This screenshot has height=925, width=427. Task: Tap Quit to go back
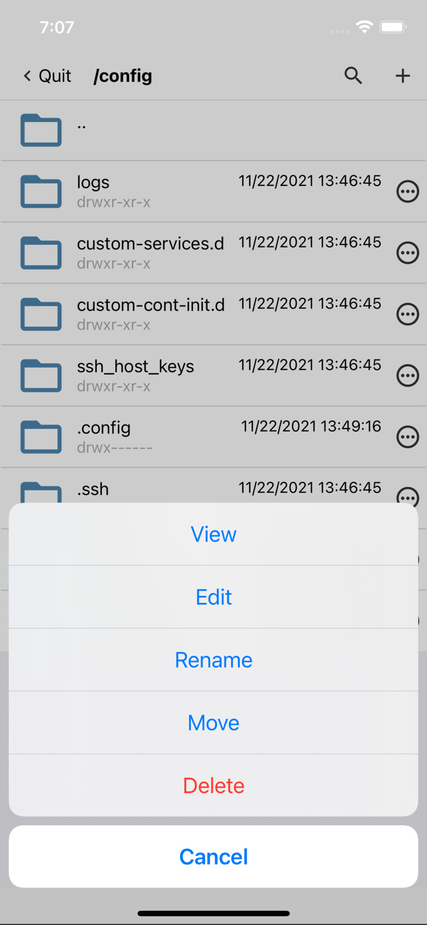click(47, 75)
